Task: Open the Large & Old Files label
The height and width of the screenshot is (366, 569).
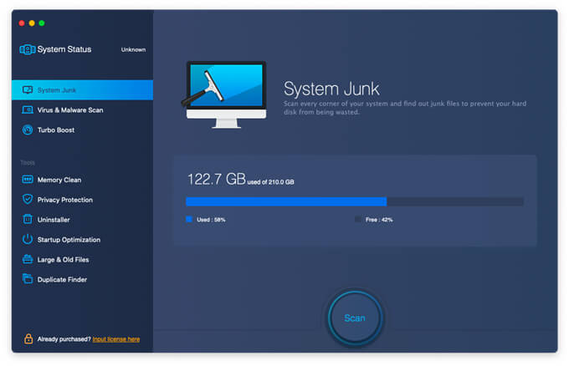Action: (63, 260)
